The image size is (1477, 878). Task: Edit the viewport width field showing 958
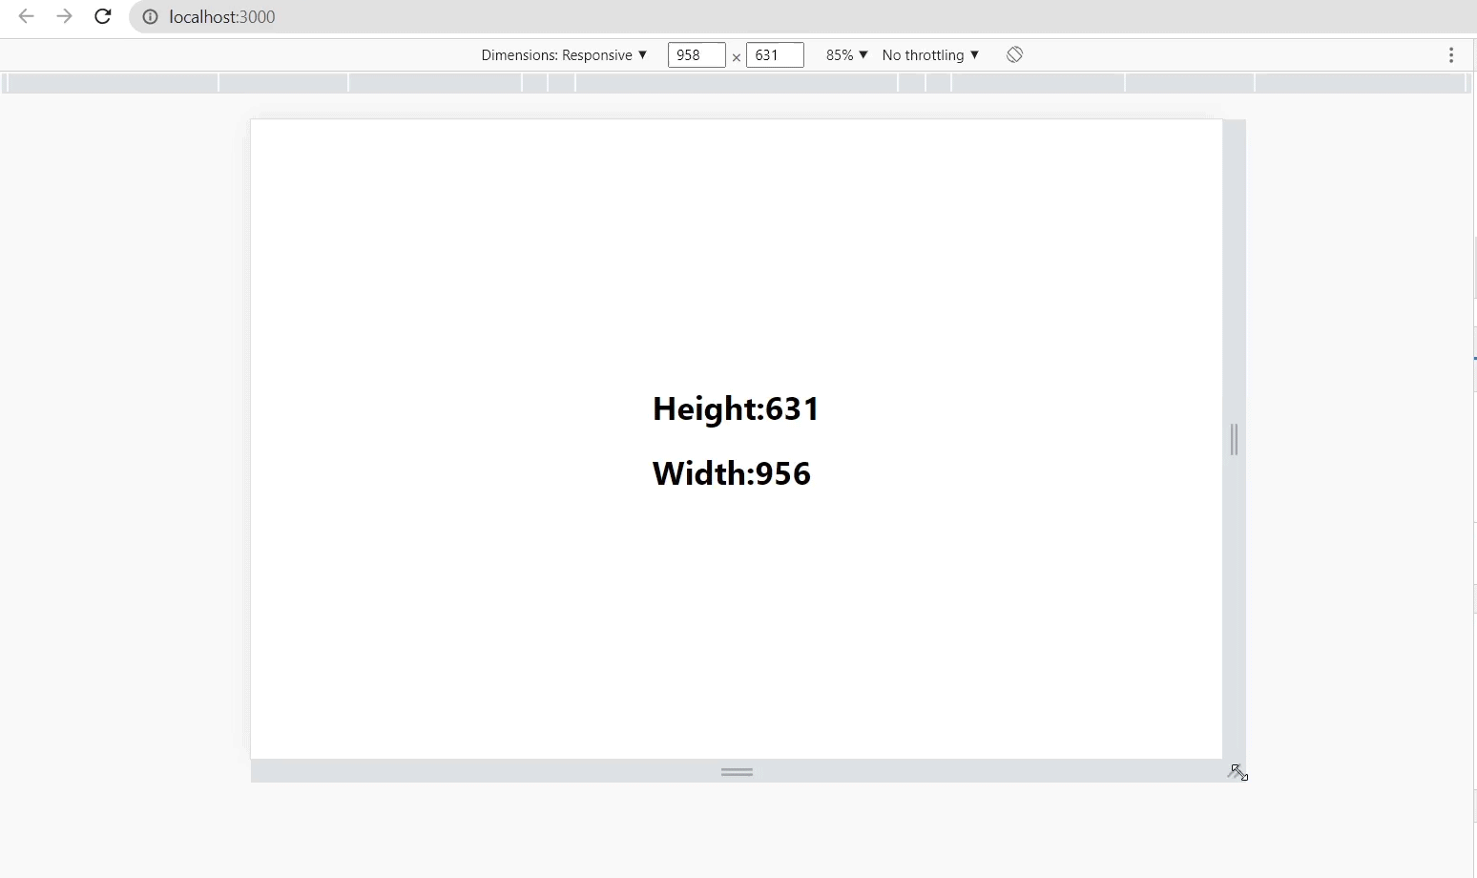pos(697,55)
